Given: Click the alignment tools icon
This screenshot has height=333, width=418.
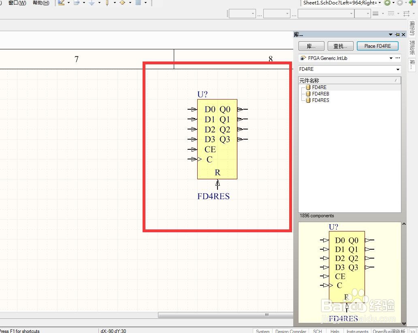Looking at the screenshot, I should click(x=77, y=3).
